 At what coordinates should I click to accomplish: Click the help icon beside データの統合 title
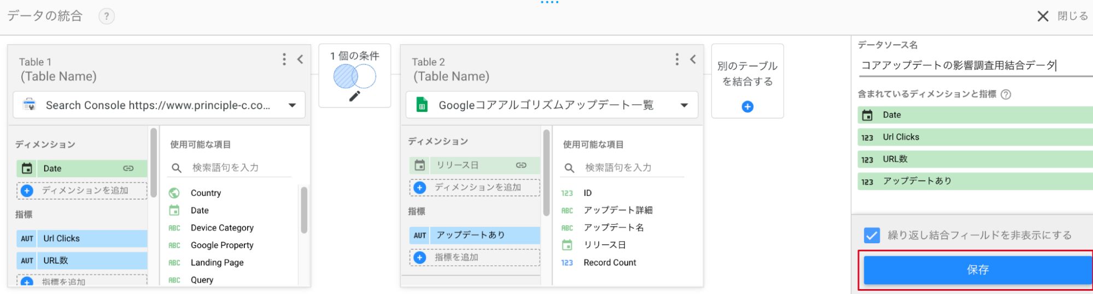[x=107, y=16]
